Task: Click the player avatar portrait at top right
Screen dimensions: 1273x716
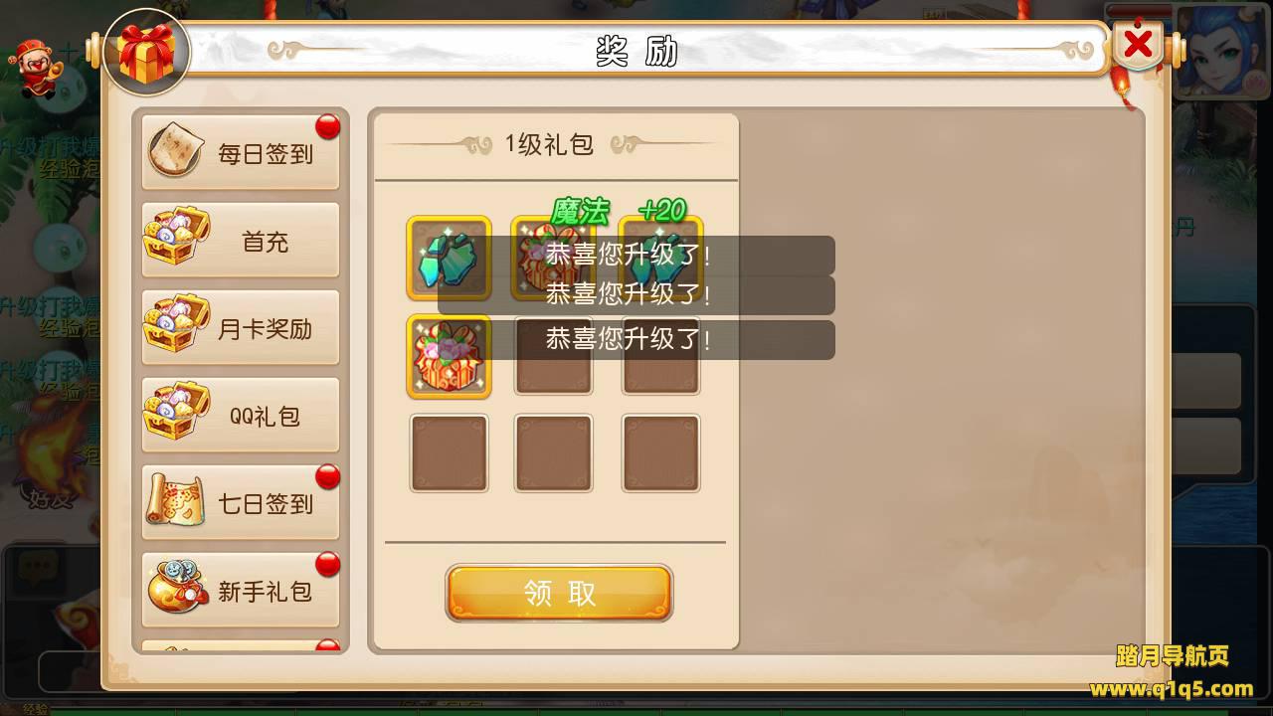Action: [x=1223, y=52]
